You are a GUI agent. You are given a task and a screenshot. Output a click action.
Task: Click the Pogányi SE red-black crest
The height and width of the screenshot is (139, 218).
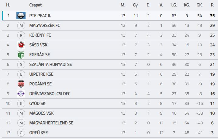(21, 84)
